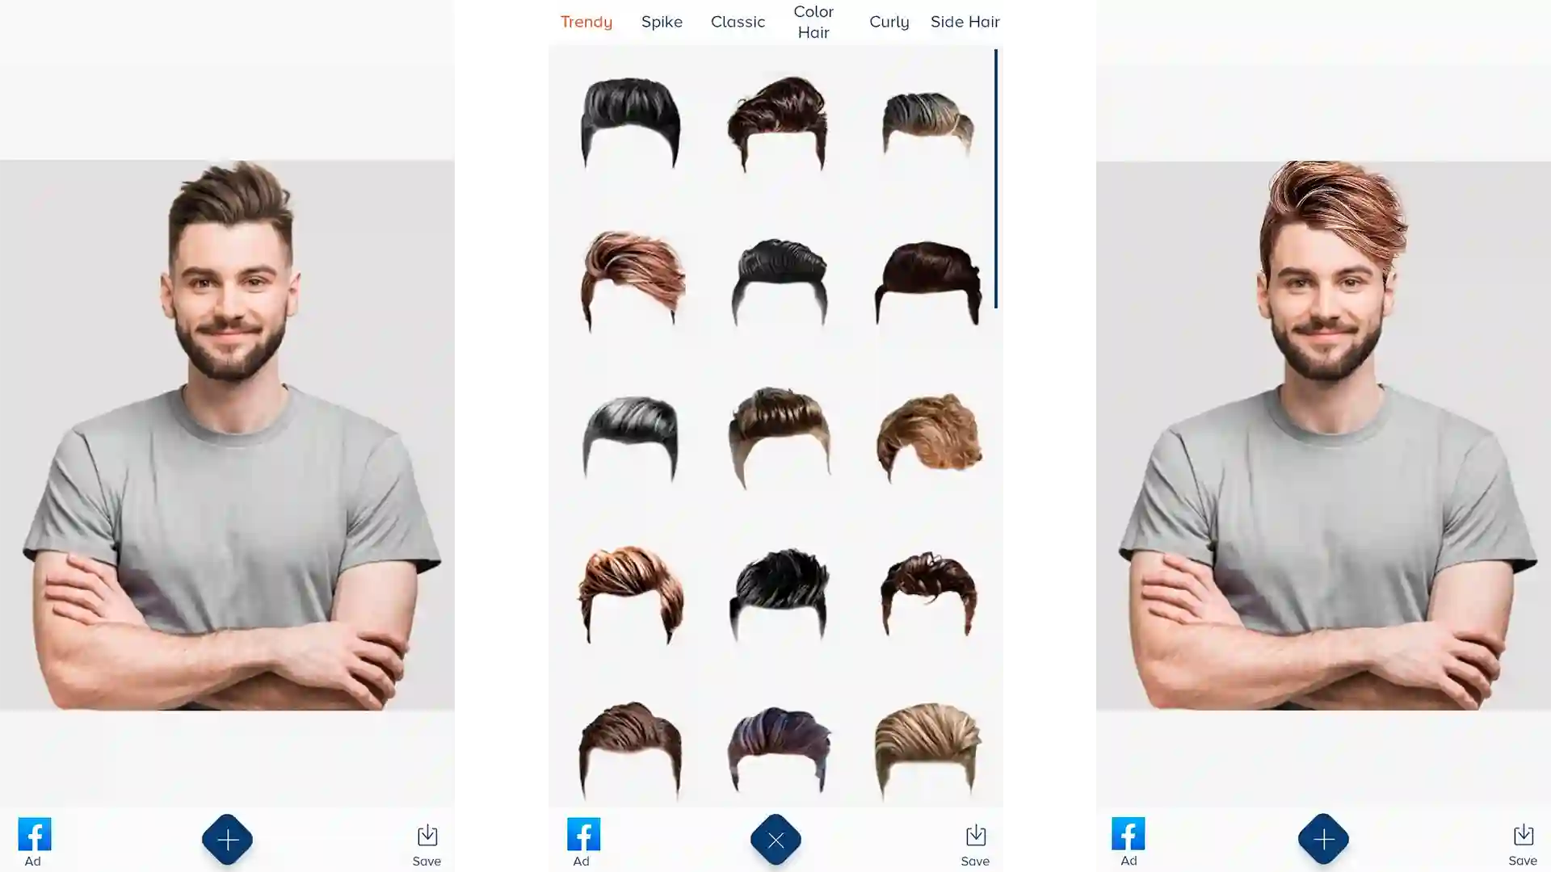Switch to the Classic hair tab

(738, 21)
